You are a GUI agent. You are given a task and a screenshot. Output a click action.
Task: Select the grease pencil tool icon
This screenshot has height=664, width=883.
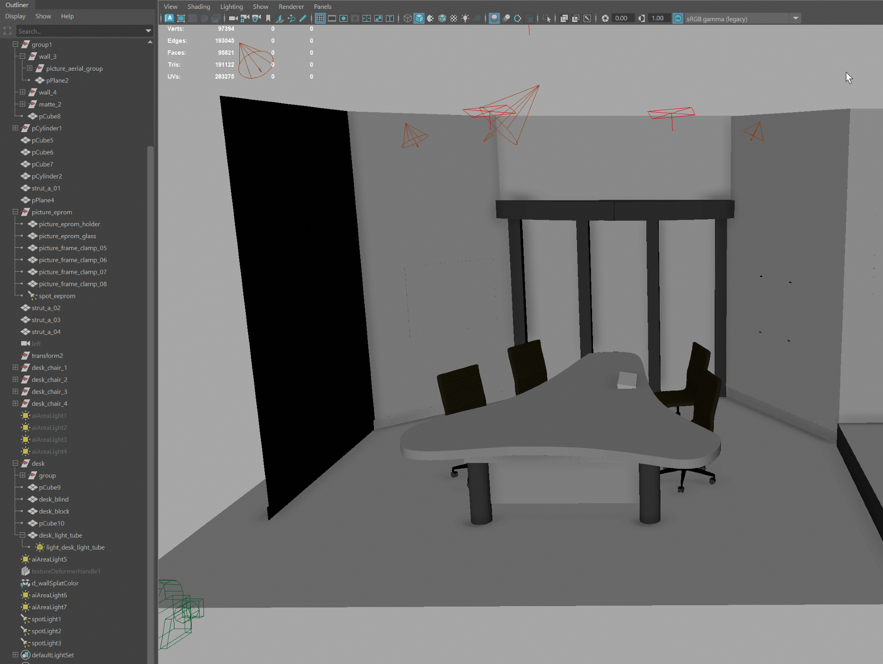(303, 18)
